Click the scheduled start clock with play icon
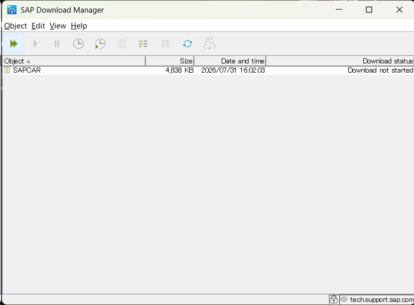This screenshot has height=305, width=414. pyautogui.click(x=100, y=44)
